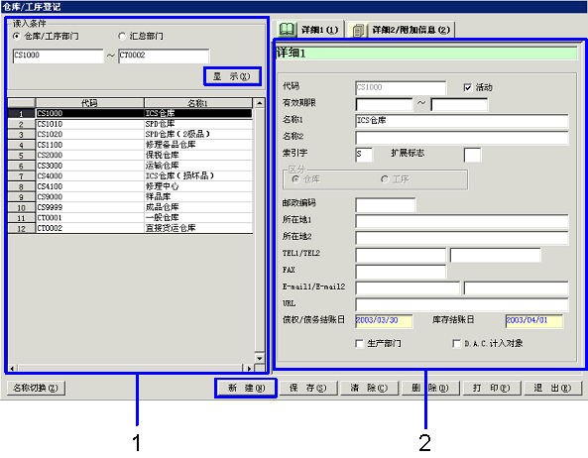Select the 汇总部门 radio button
Image resolution: width=588 pixels, height=458 pixels.
tap(122, 36)
